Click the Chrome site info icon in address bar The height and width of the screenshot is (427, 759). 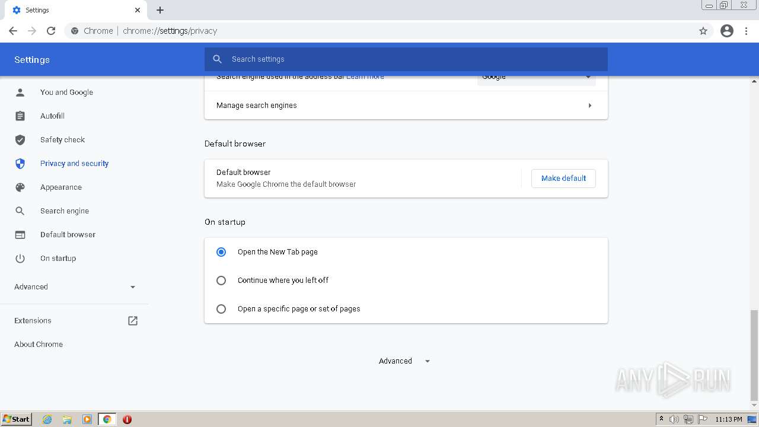pyautogui.click(x=75, y=31)
